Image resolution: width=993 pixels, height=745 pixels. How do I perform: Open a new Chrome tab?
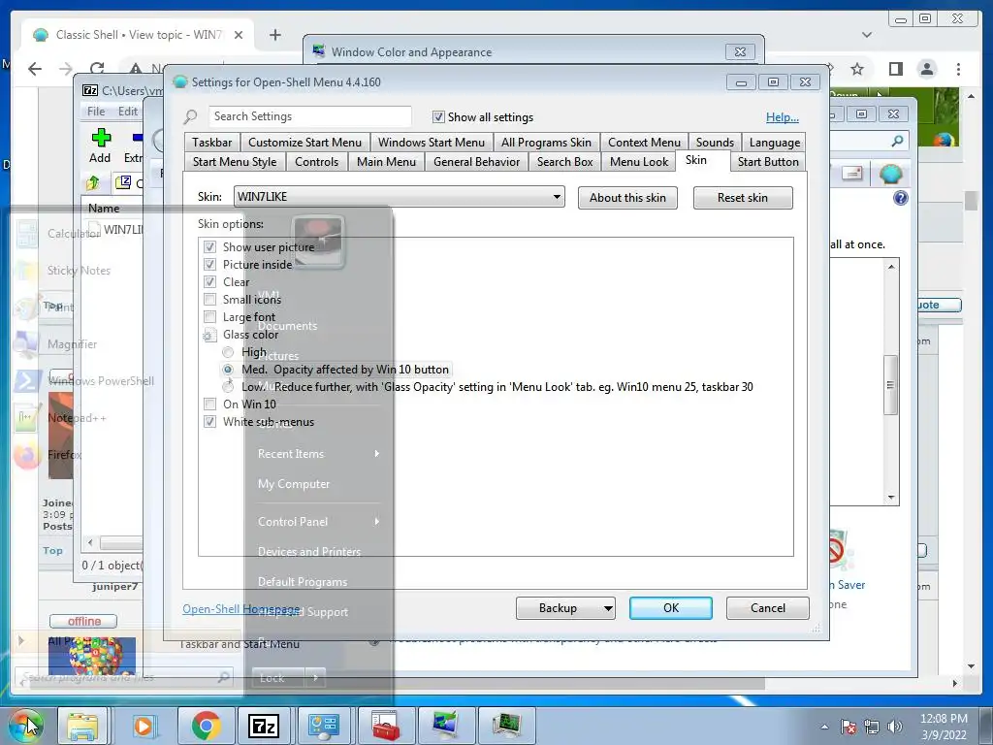(x=274, y=35)
